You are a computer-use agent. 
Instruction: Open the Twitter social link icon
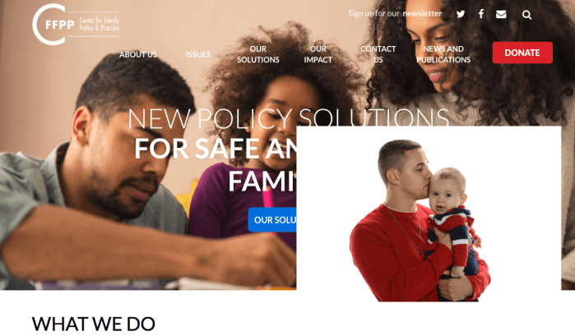(x=461, y=14)
